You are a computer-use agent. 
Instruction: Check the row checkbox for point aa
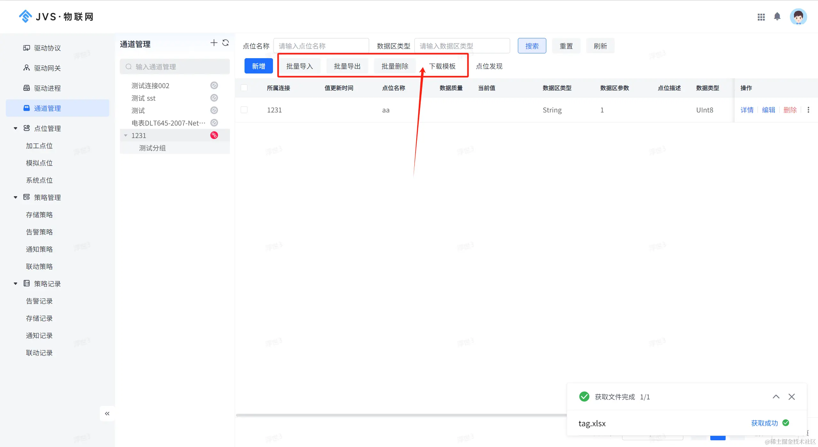click(244, 110)
